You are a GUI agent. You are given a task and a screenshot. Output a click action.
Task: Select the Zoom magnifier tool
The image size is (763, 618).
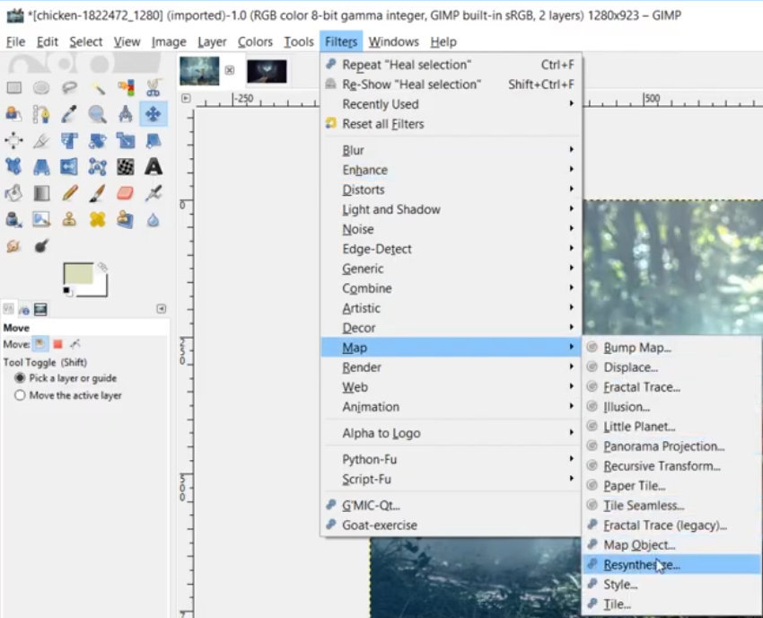[98, 114]
